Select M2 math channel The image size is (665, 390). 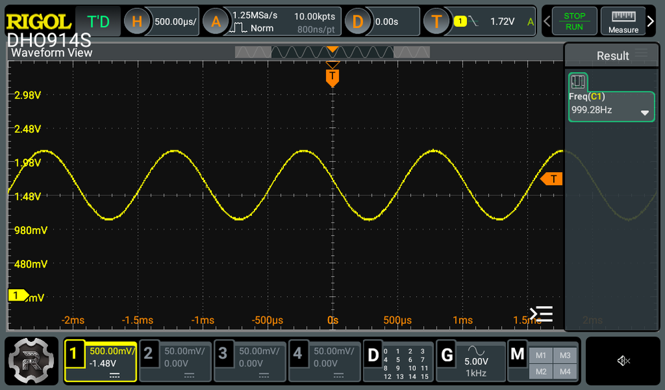coord(541,372)
